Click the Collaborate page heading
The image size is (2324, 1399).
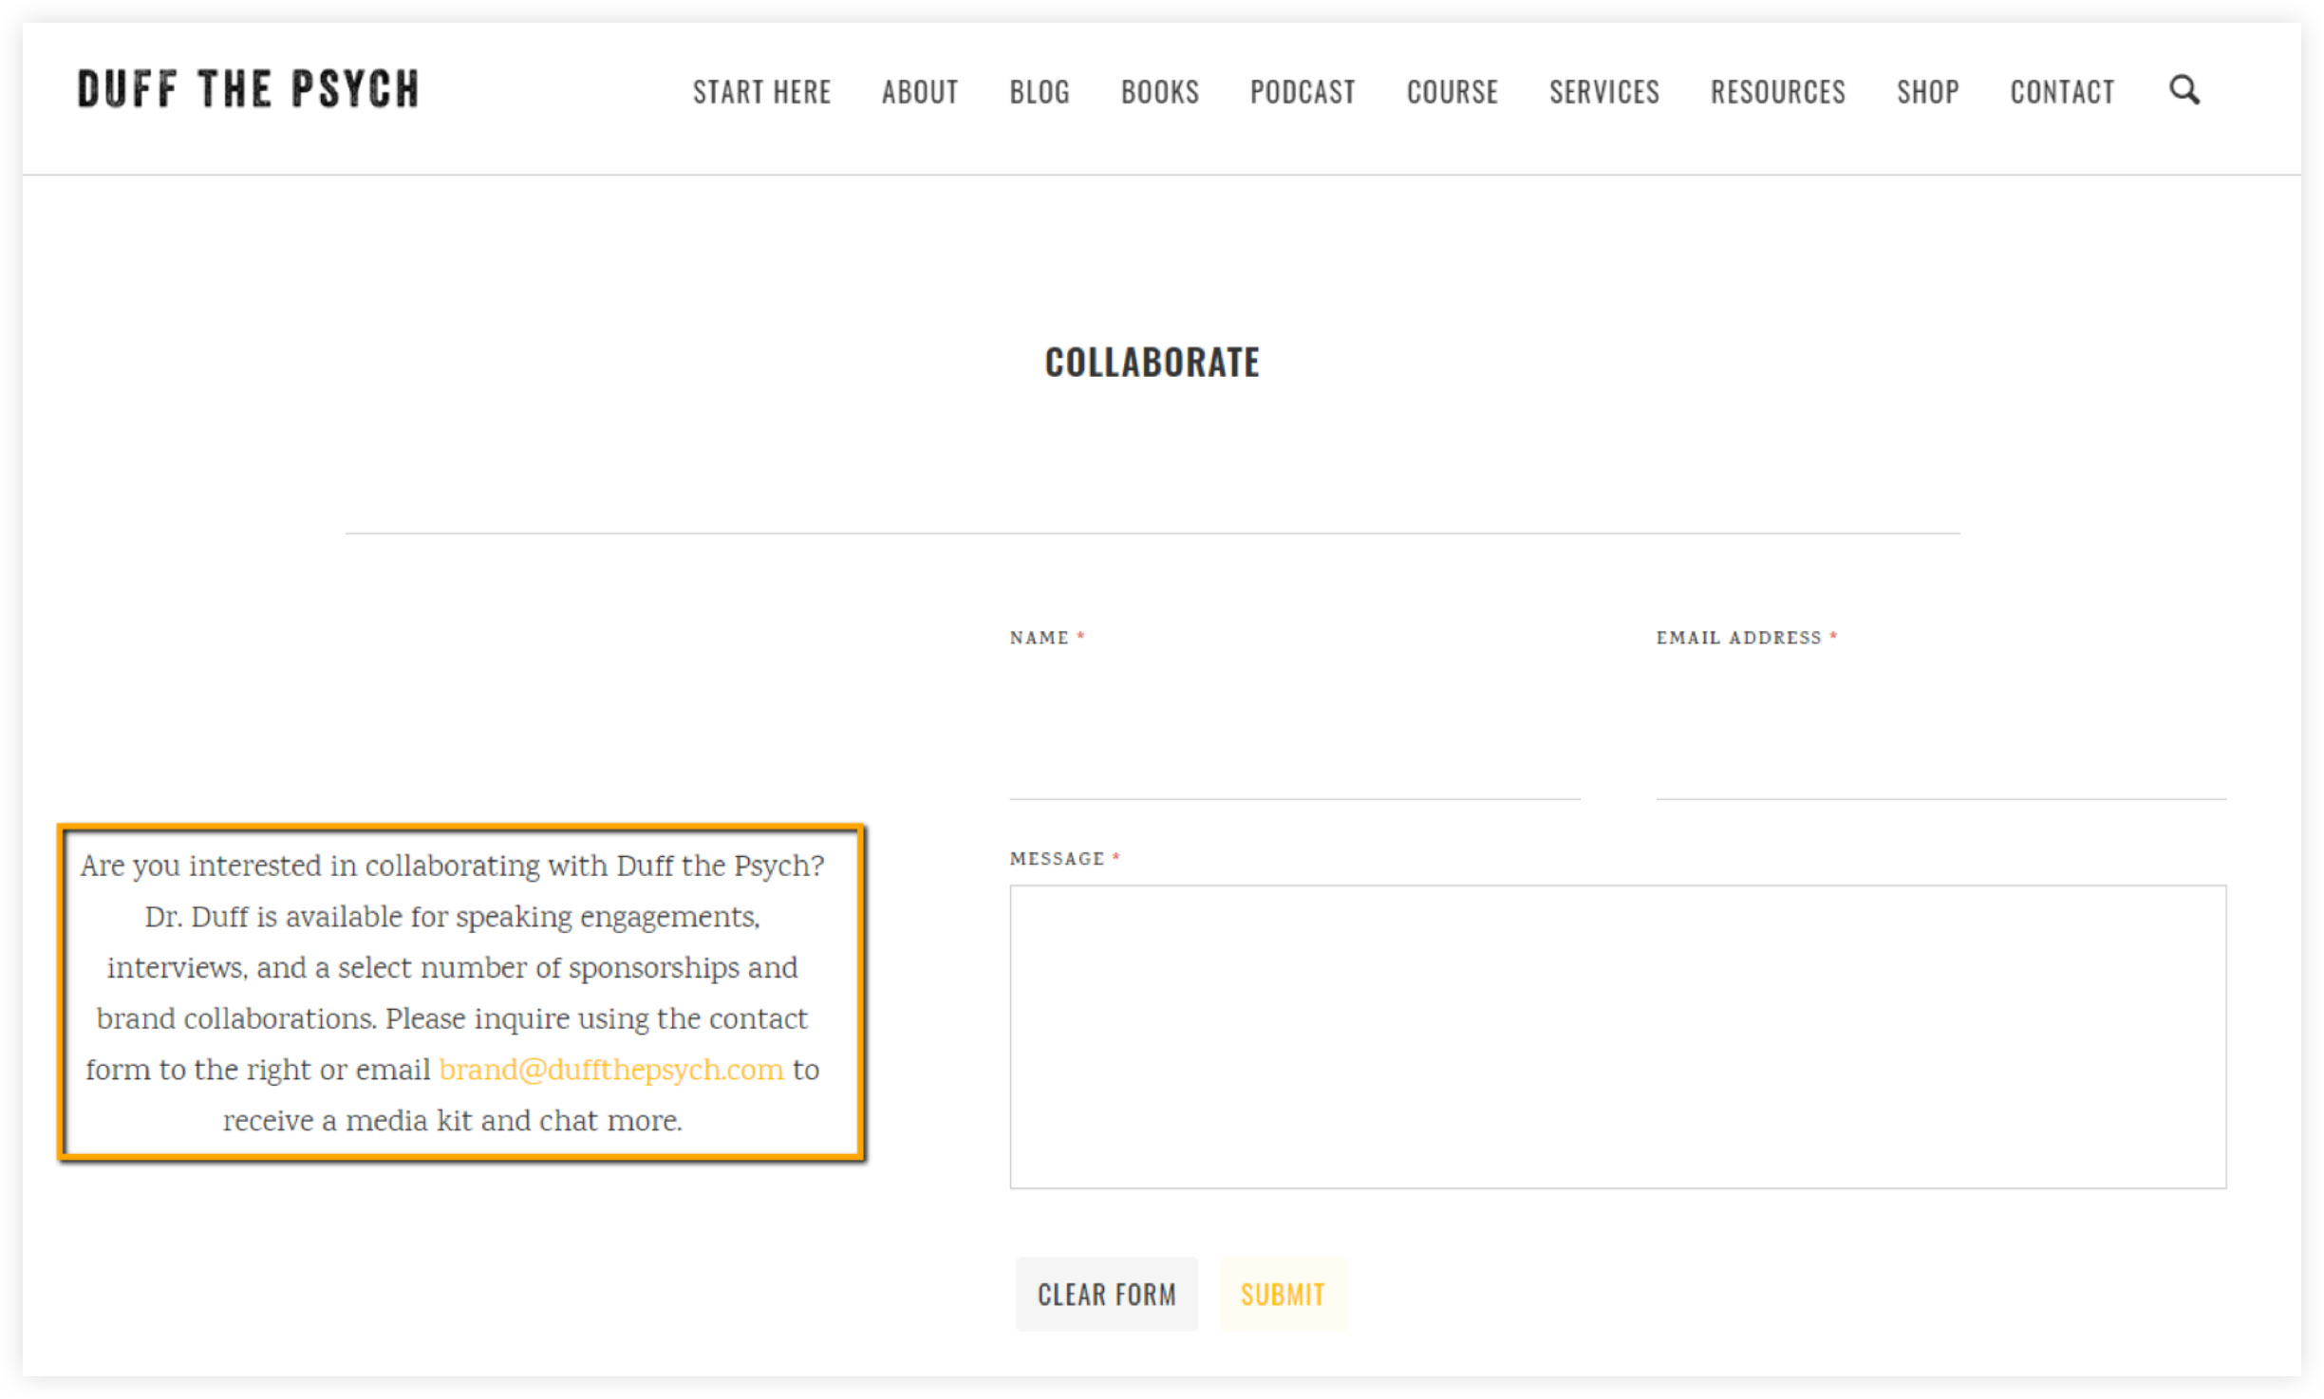point(1153,363)
